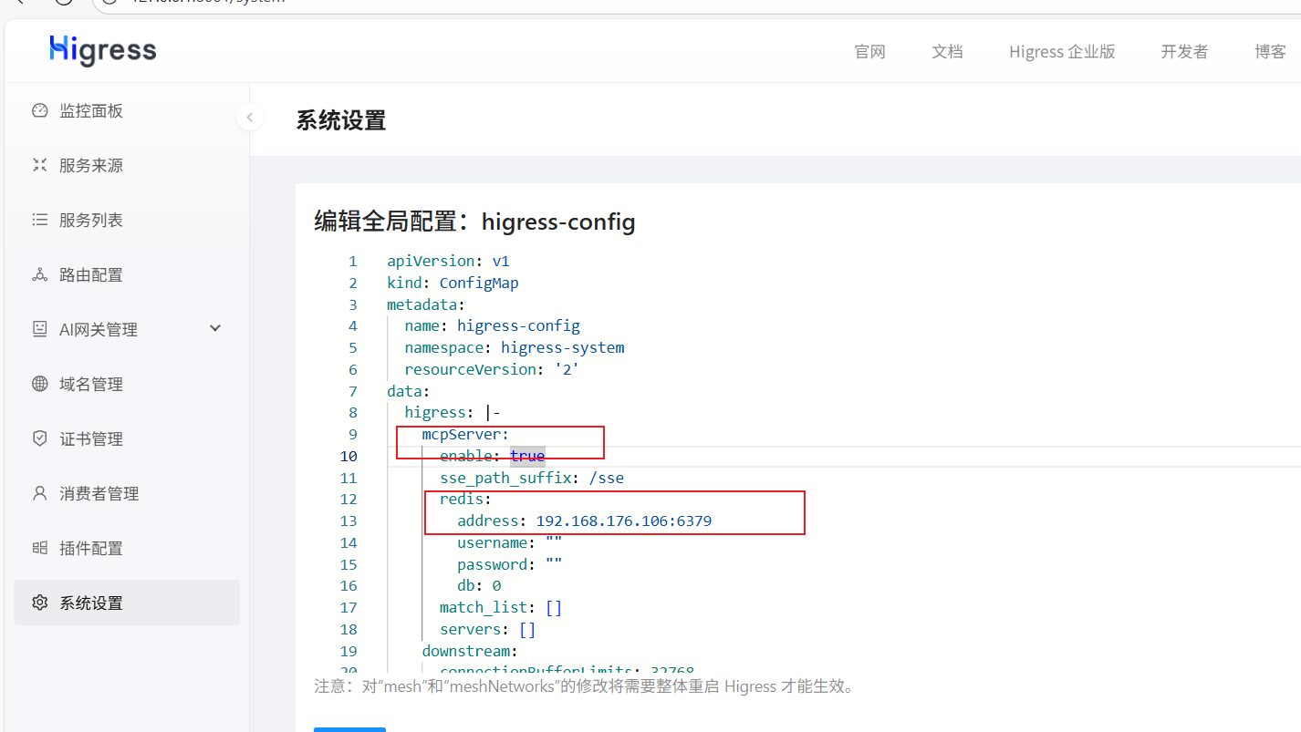
Task: Expand the AI网关管理 submenu chevron
Action: point(214,329)
